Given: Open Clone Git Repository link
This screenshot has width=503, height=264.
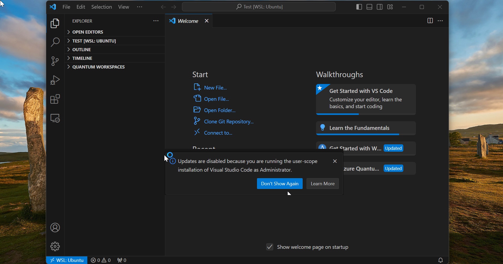Looking at the screenshot, I should coord(228,121).
